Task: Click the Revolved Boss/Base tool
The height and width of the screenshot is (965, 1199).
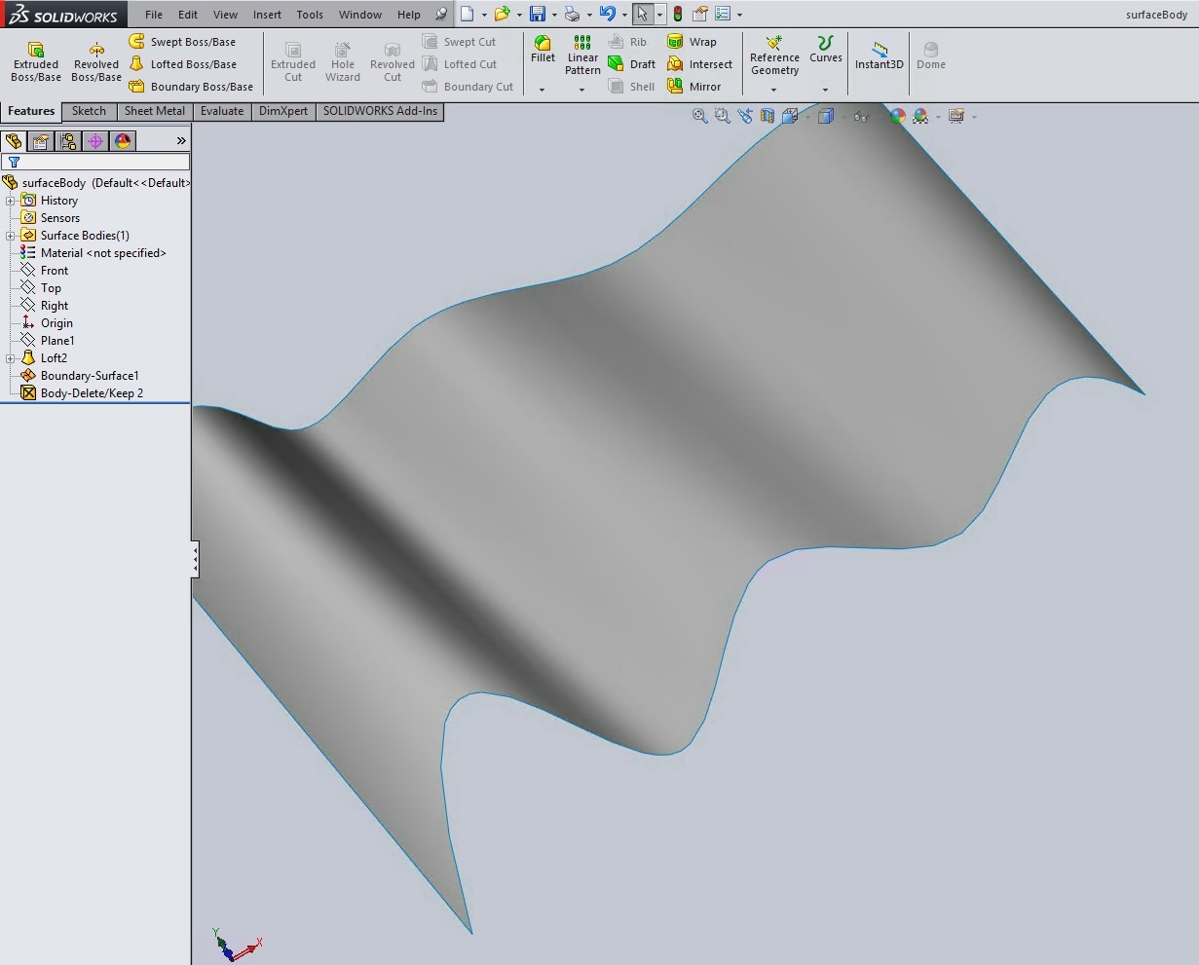Action: (x=96, y=62)
